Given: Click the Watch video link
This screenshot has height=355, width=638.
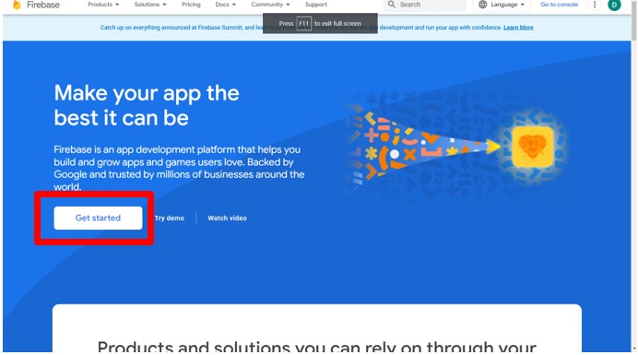Looking at the screenshot, I should tap(227, 219).
